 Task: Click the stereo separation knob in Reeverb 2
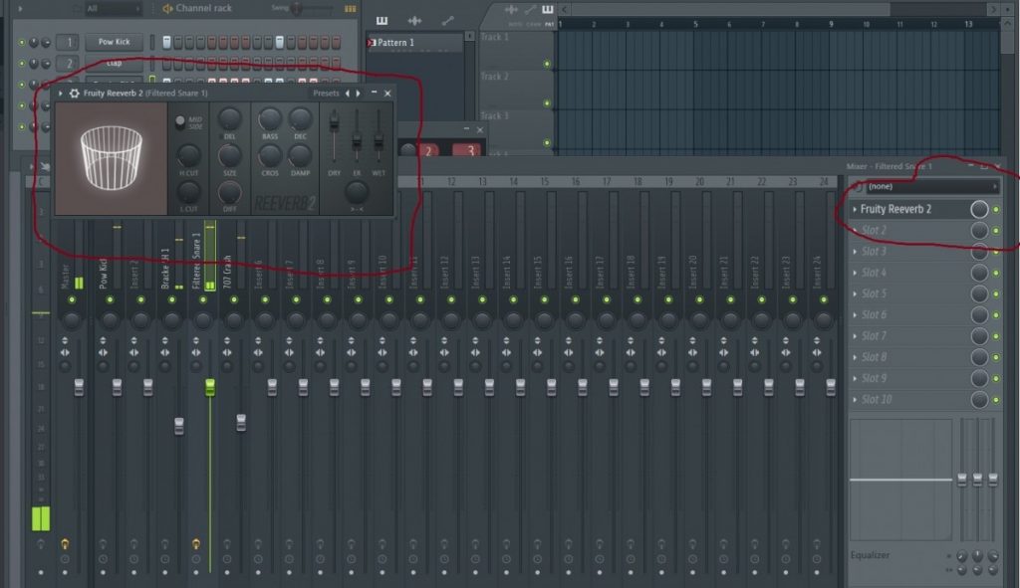coord(357,192)
